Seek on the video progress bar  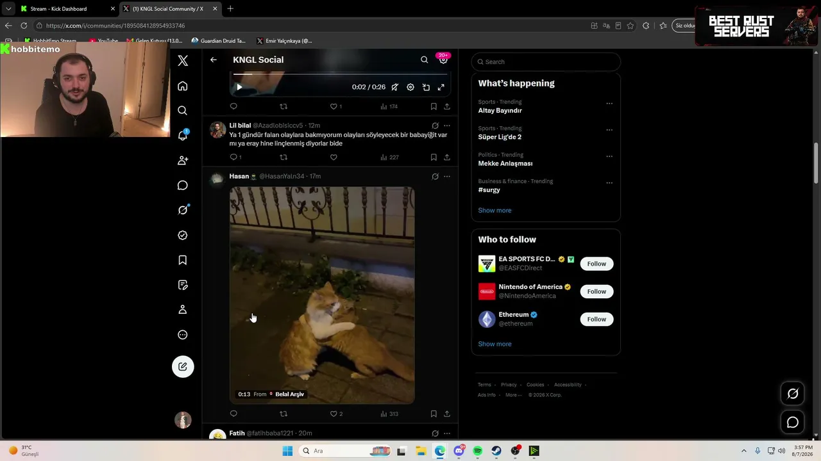point(339,74)
